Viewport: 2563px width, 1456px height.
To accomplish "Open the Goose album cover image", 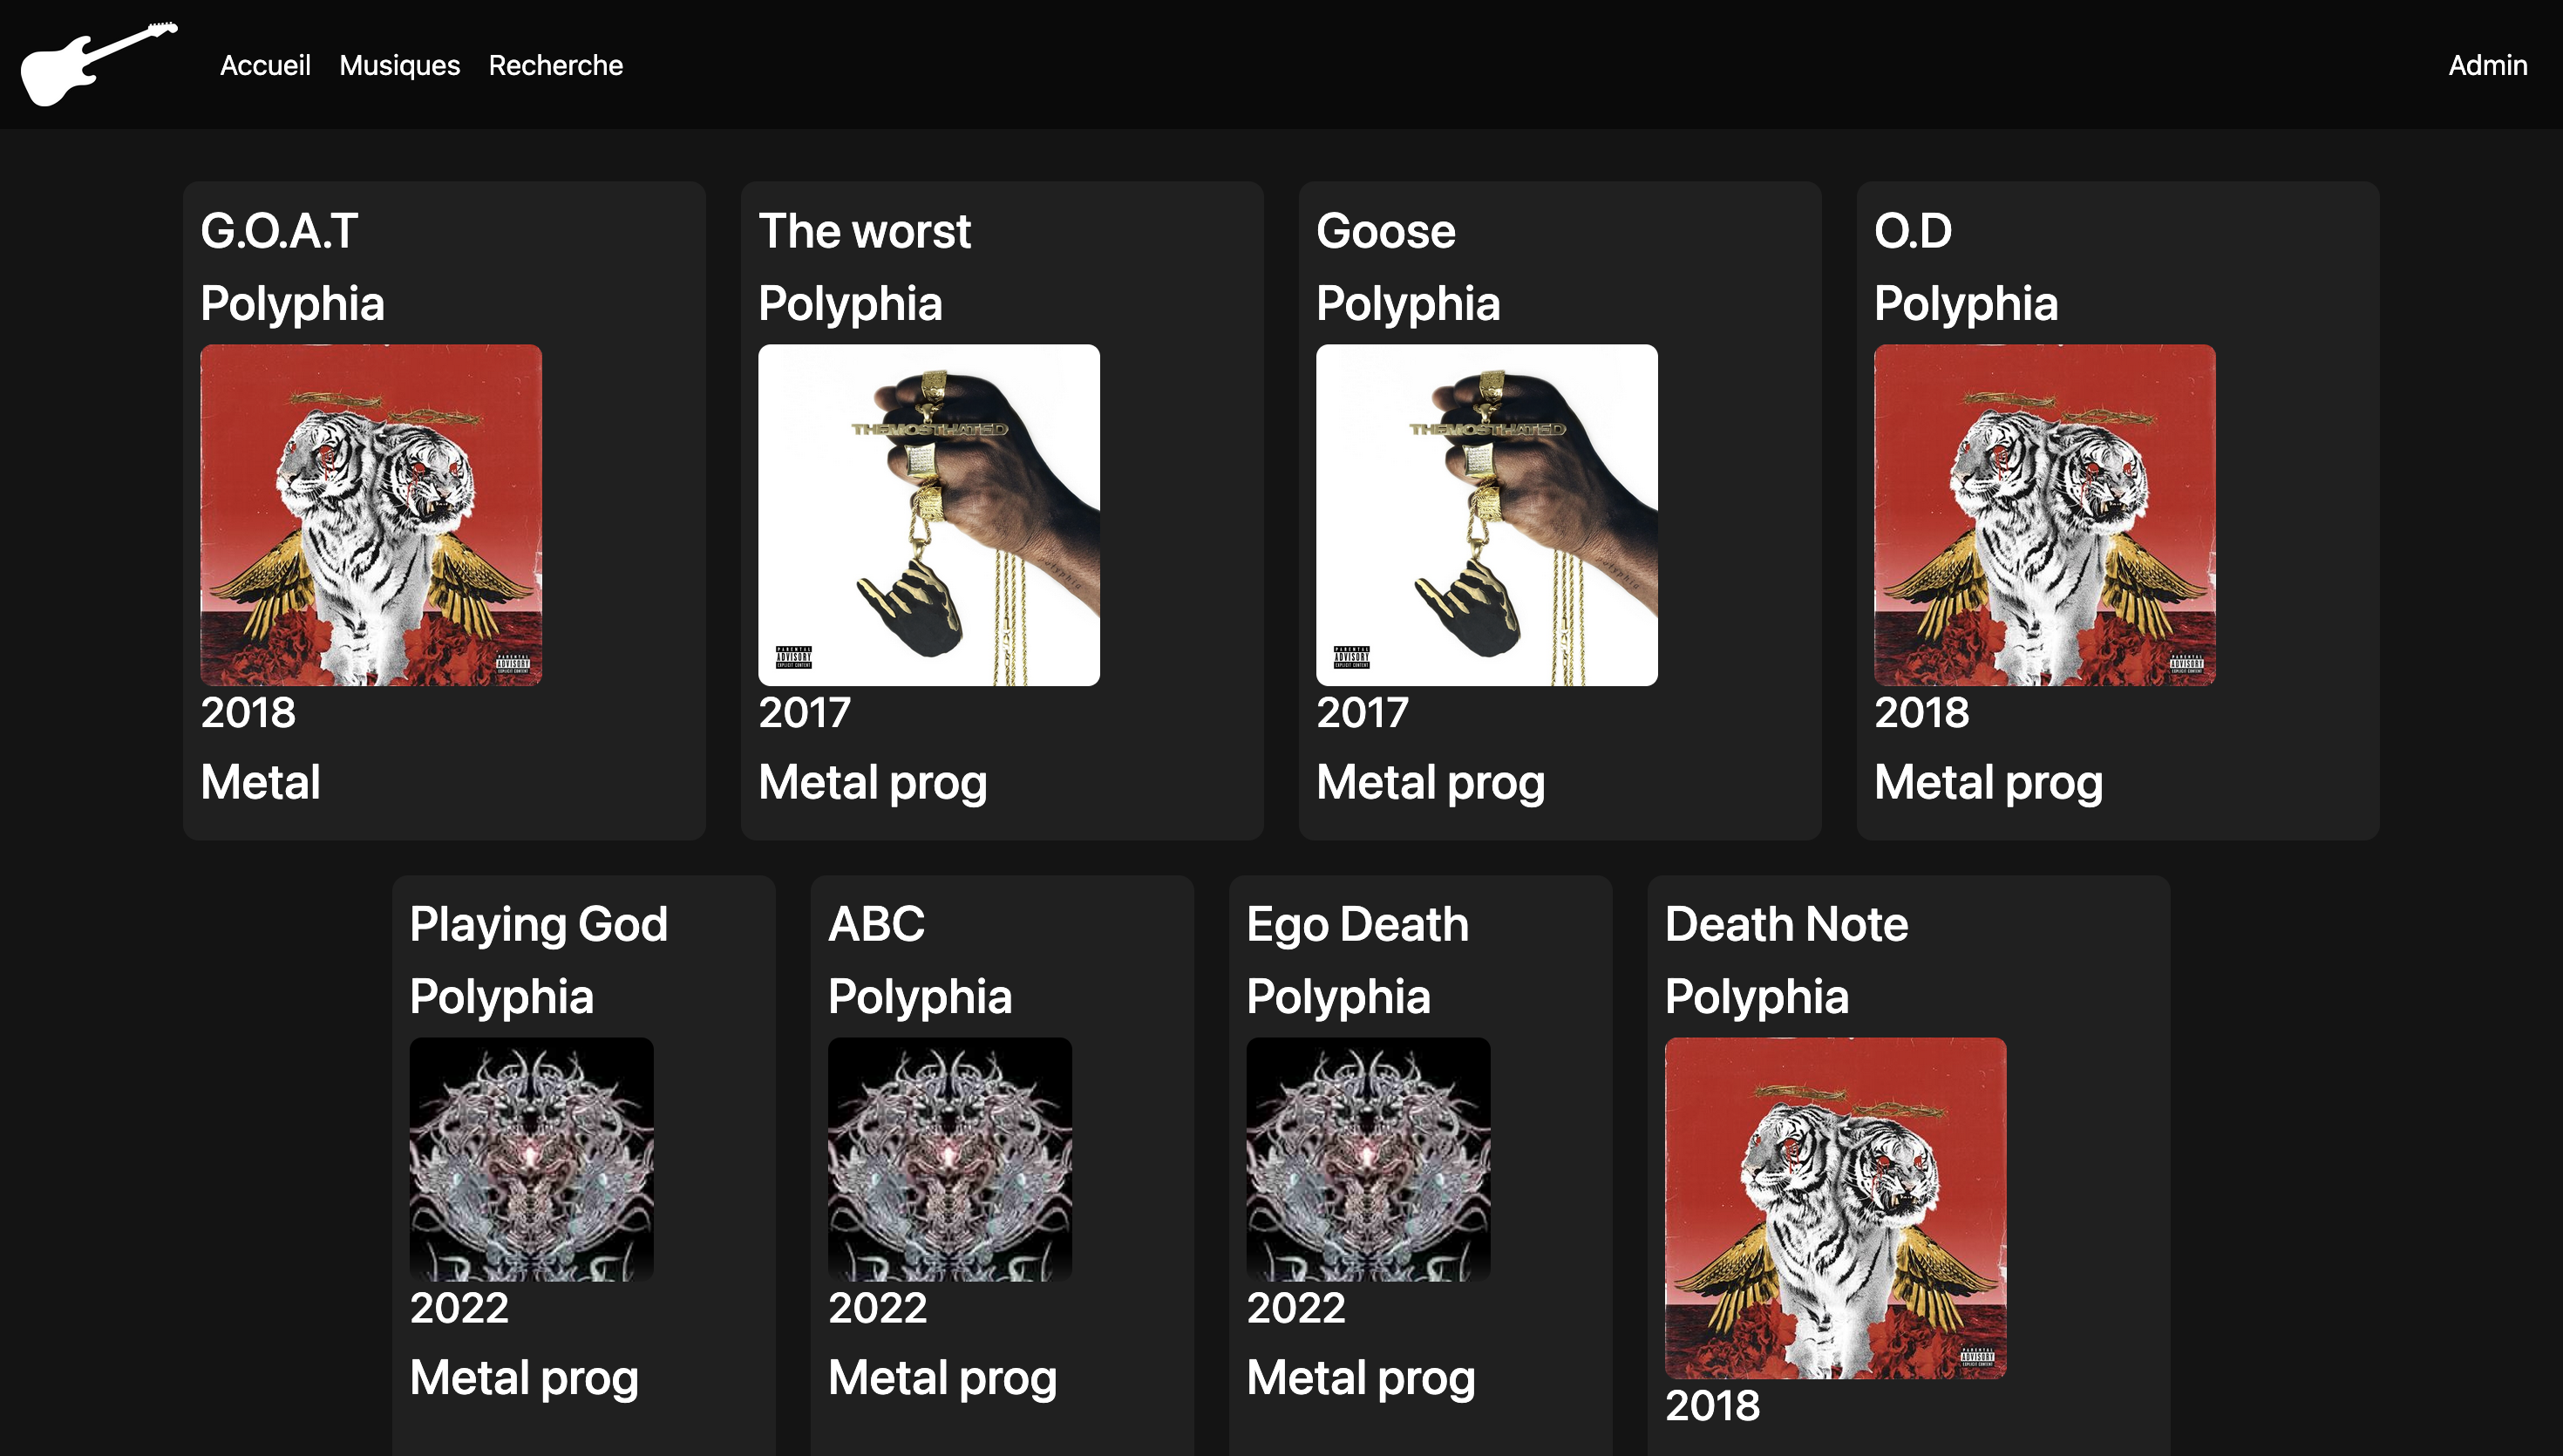I will coord(1486,515).
